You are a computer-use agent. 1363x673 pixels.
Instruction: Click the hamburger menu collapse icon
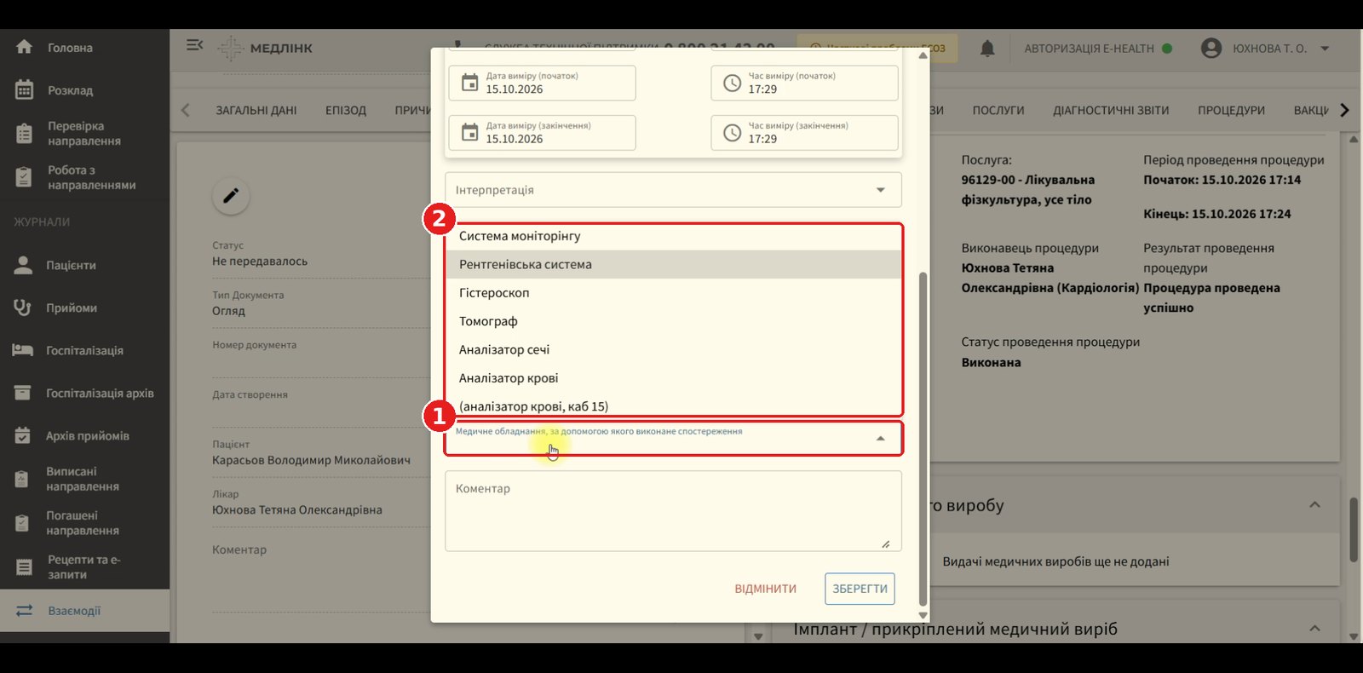(x=194, y=44)
